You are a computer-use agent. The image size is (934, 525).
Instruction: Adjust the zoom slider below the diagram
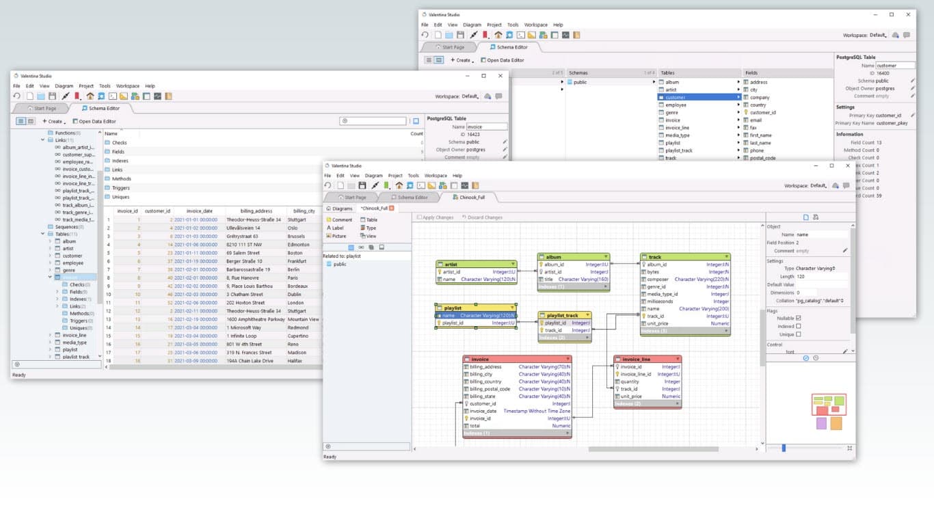(783, 447)
